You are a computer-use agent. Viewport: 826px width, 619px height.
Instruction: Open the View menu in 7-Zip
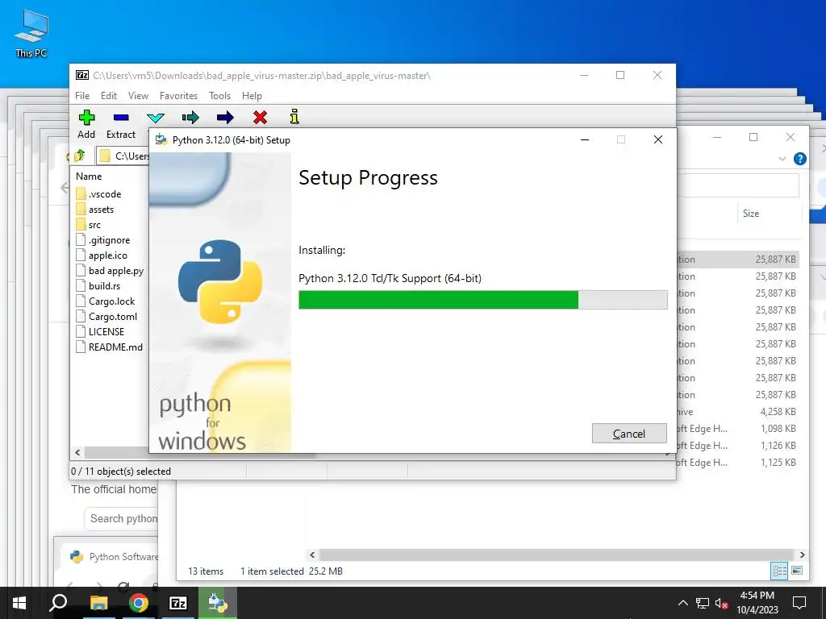coord(138,96)
